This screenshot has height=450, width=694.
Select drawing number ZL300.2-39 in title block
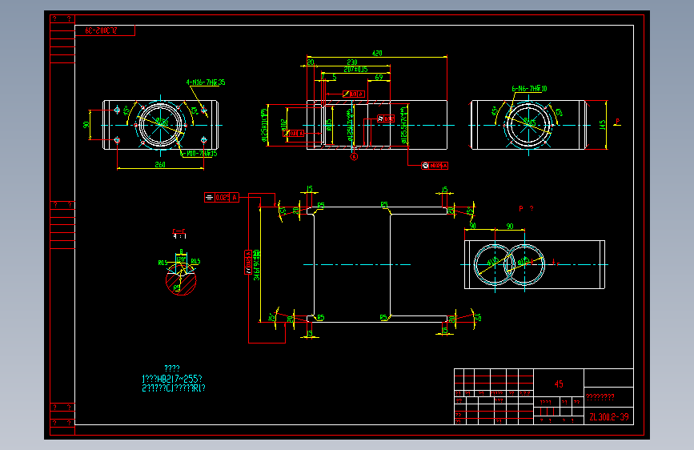(608, 417)
